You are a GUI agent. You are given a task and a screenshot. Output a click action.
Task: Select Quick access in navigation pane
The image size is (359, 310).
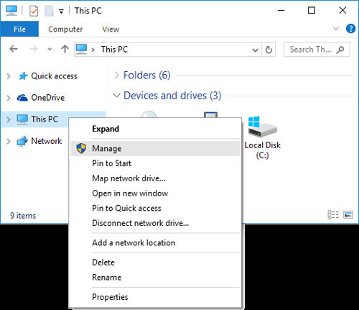click(x=54, y=76)
